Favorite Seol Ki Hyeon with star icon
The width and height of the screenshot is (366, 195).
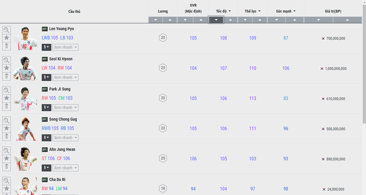[7, 68]
